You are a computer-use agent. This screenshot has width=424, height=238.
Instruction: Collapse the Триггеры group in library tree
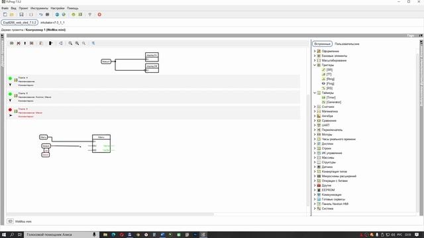(315, 65)
